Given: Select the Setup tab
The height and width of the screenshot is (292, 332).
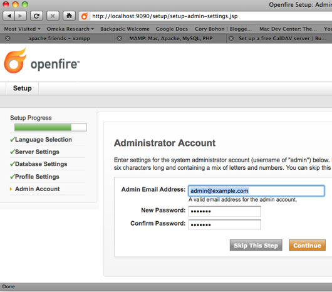Looking at the screenshot, I should (x=22, y=88).
